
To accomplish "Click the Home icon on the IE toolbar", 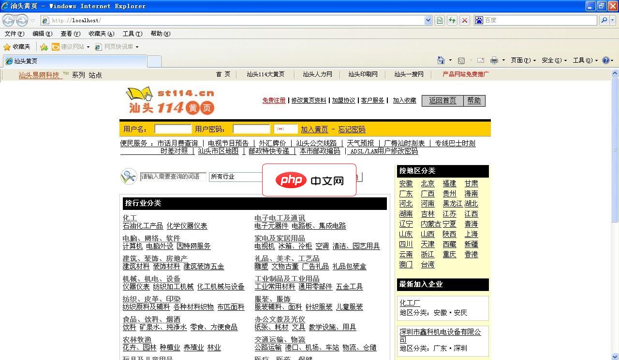I will click(442, 60).
